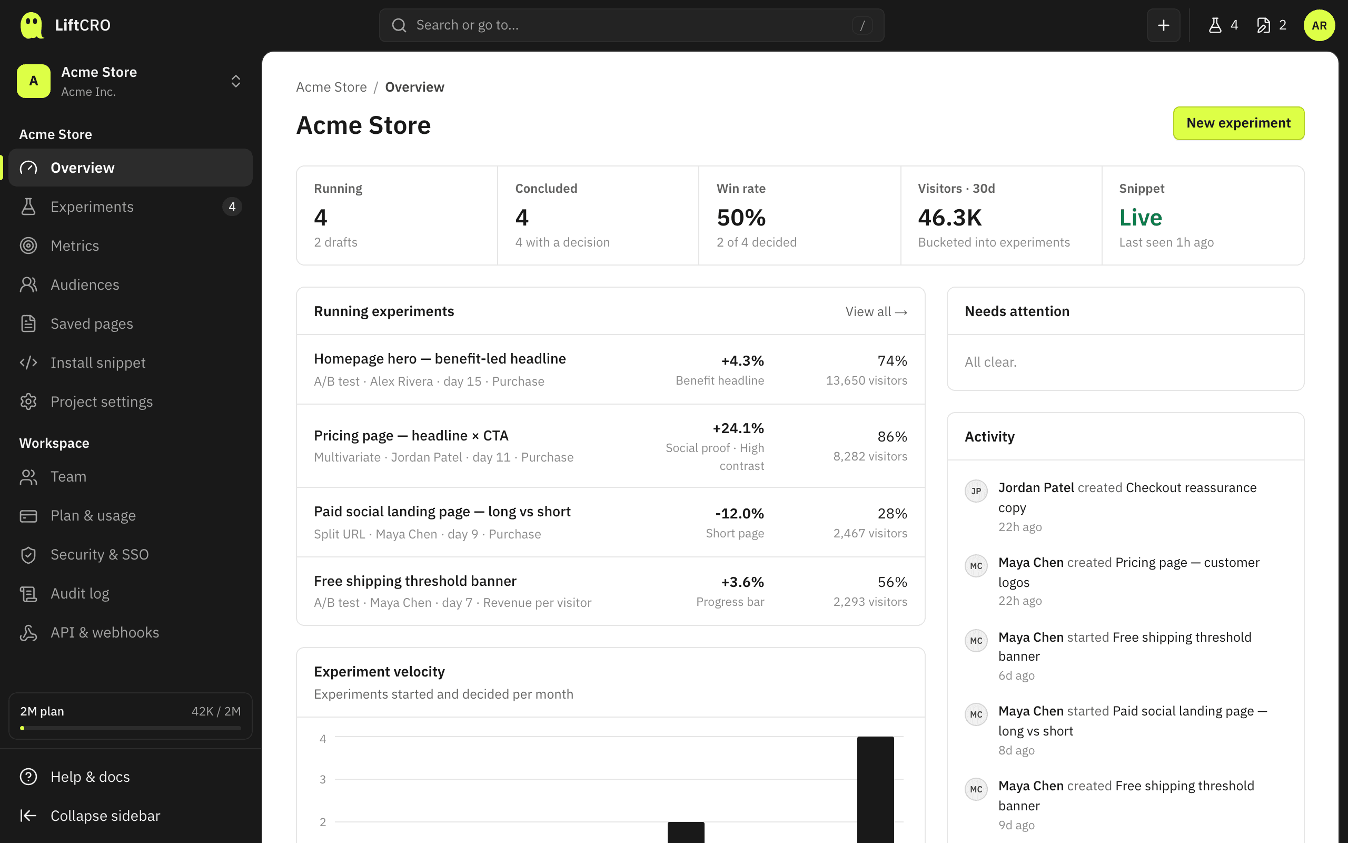
Task: Click the Running stat card value 4
Action: tap(320, 218)
